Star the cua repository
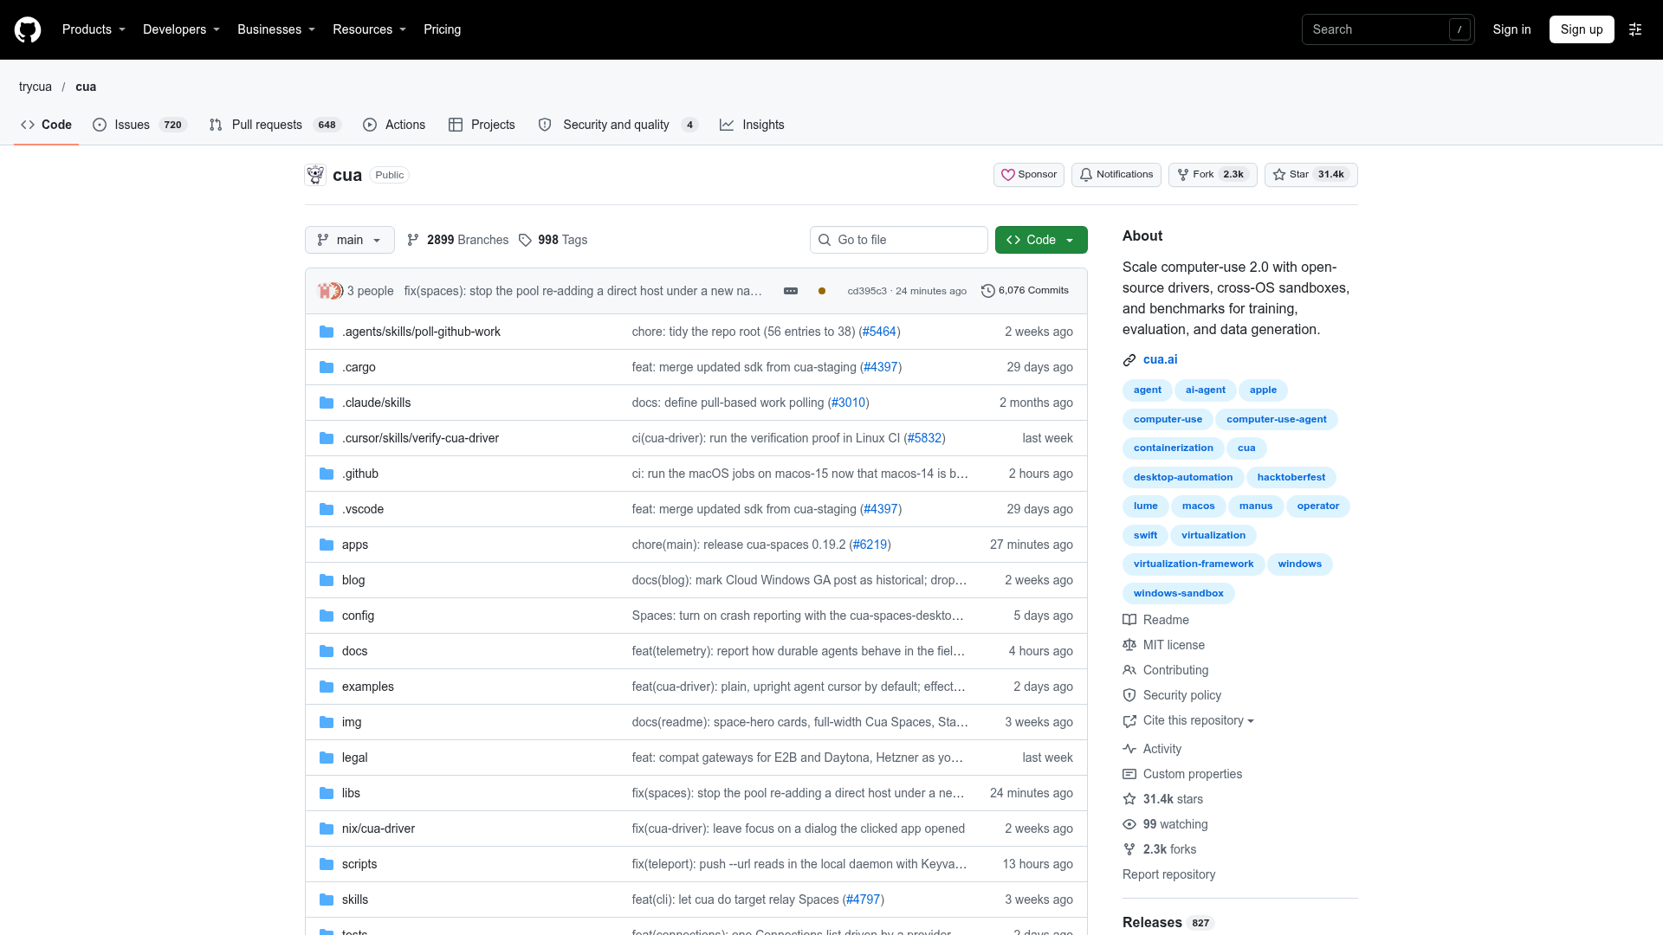Image resolution: width=1663 pixels, height=935 pixels. tap(1310, 175)
